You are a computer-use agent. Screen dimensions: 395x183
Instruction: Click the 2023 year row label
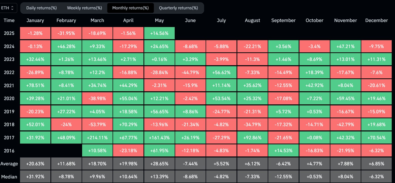pyautogui.click(x=9, y=59)
